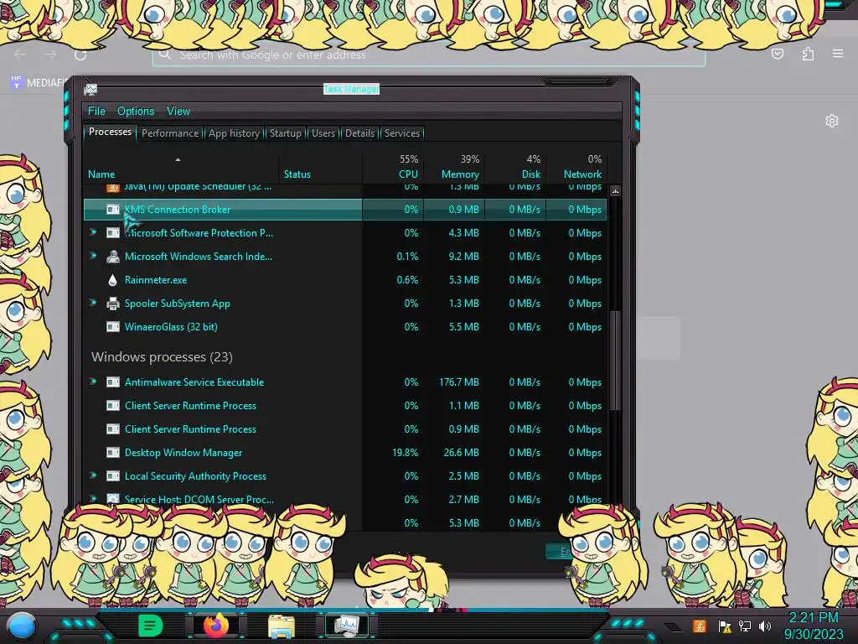Click the Microsoft Software Protection process icon

click(113, 233)
